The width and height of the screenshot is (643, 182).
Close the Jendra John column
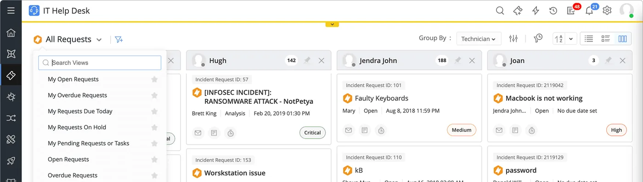pyautogui.click(x=472, y=60)
